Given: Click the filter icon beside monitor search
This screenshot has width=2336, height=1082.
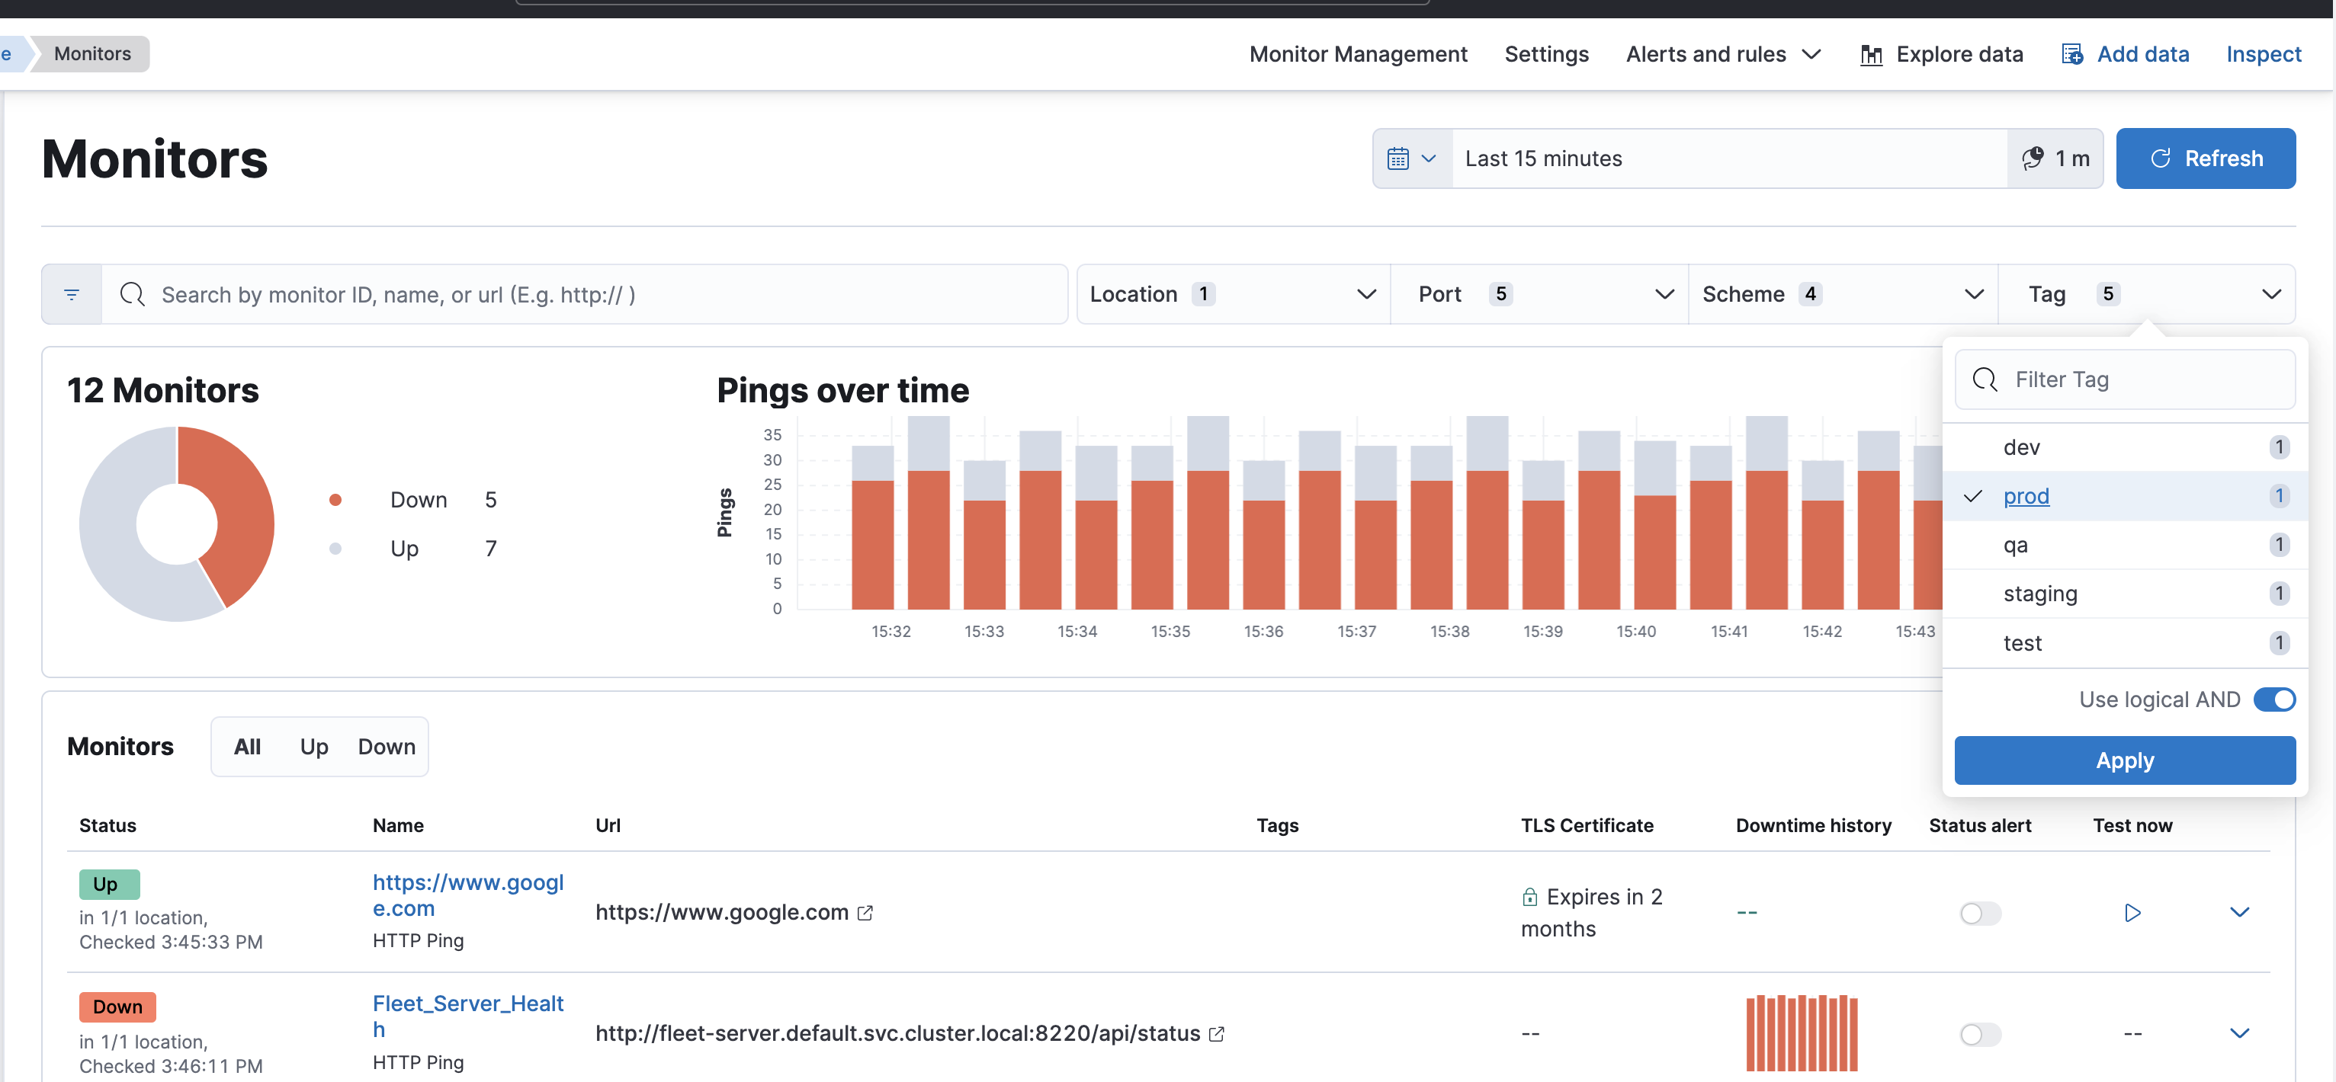Looking at the screenshot, I should pyautogui.click(x=71, y=293).
